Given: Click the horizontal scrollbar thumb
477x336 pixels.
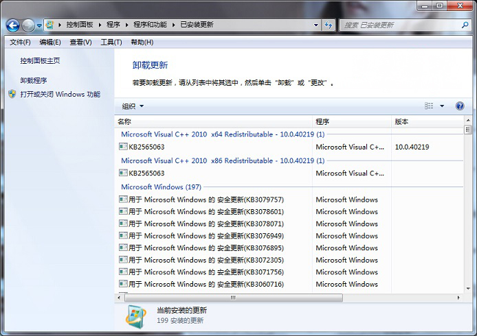Looking at the screenshot, I should 234,298.
